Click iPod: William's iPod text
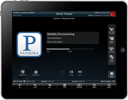The width and height of the screenshot is (128, 100). click(x=102, y=13)
